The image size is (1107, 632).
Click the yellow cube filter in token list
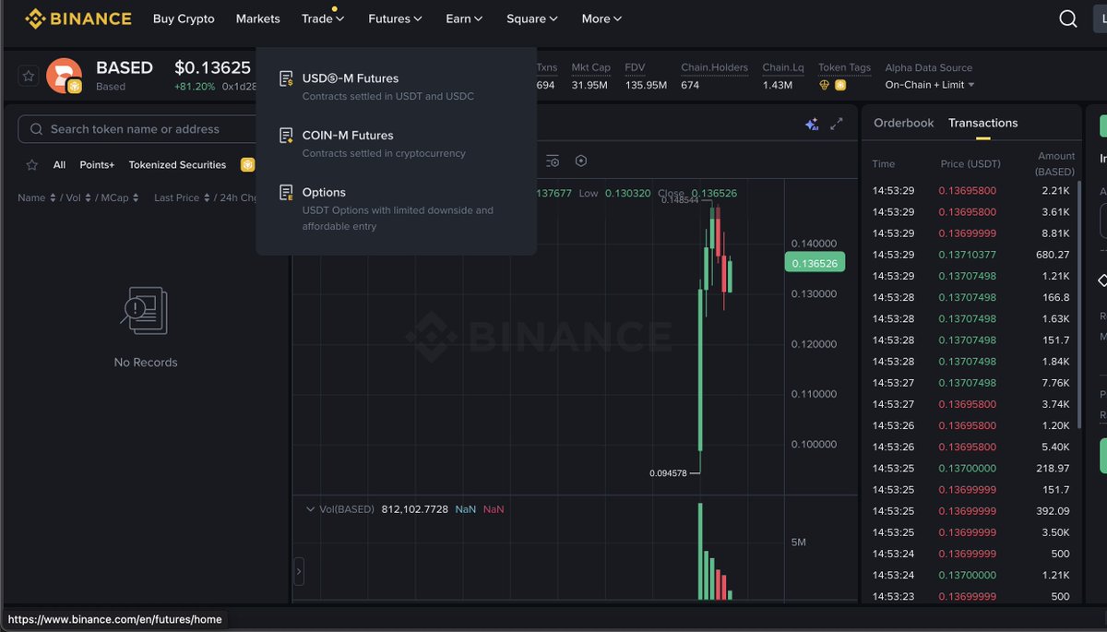[247, 165]
